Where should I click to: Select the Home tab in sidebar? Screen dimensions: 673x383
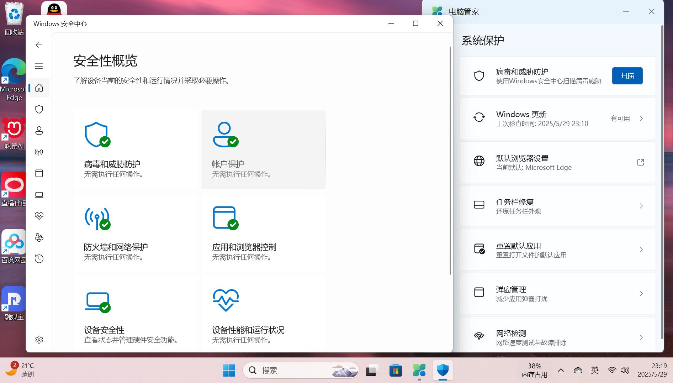pos(39,88)
